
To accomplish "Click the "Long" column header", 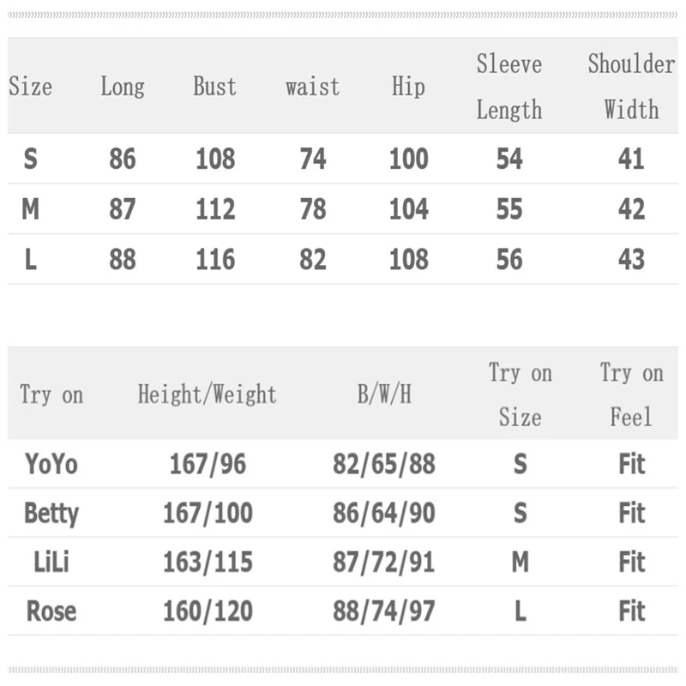I will 123,87.
